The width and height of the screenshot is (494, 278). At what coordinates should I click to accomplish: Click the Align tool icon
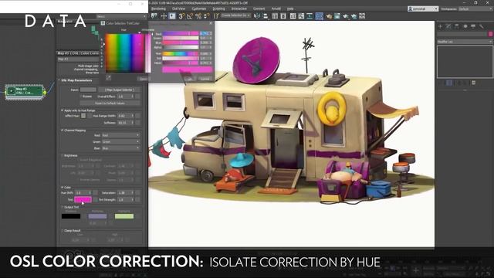pos(266,15)
